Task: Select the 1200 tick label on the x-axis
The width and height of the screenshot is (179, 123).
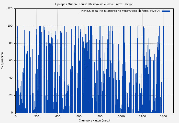Action: coord(142,116)
